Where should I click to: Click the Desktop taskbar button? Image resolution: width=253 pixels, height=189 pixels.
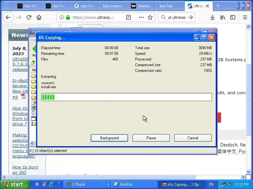134,184
